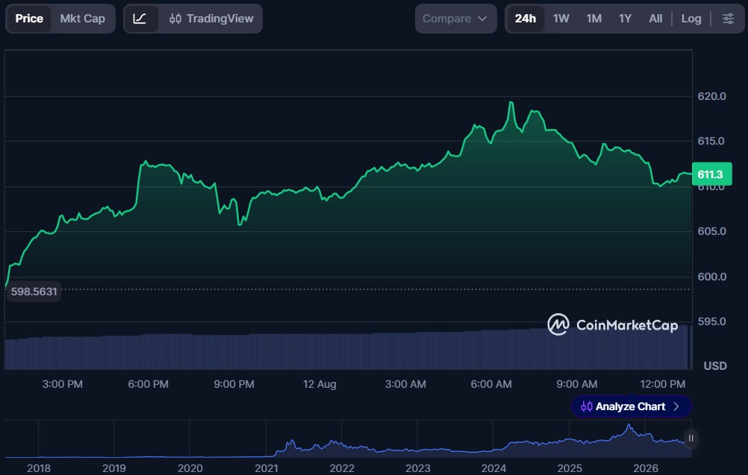
Task: Show the All time range
Action: tap(655, 19)
